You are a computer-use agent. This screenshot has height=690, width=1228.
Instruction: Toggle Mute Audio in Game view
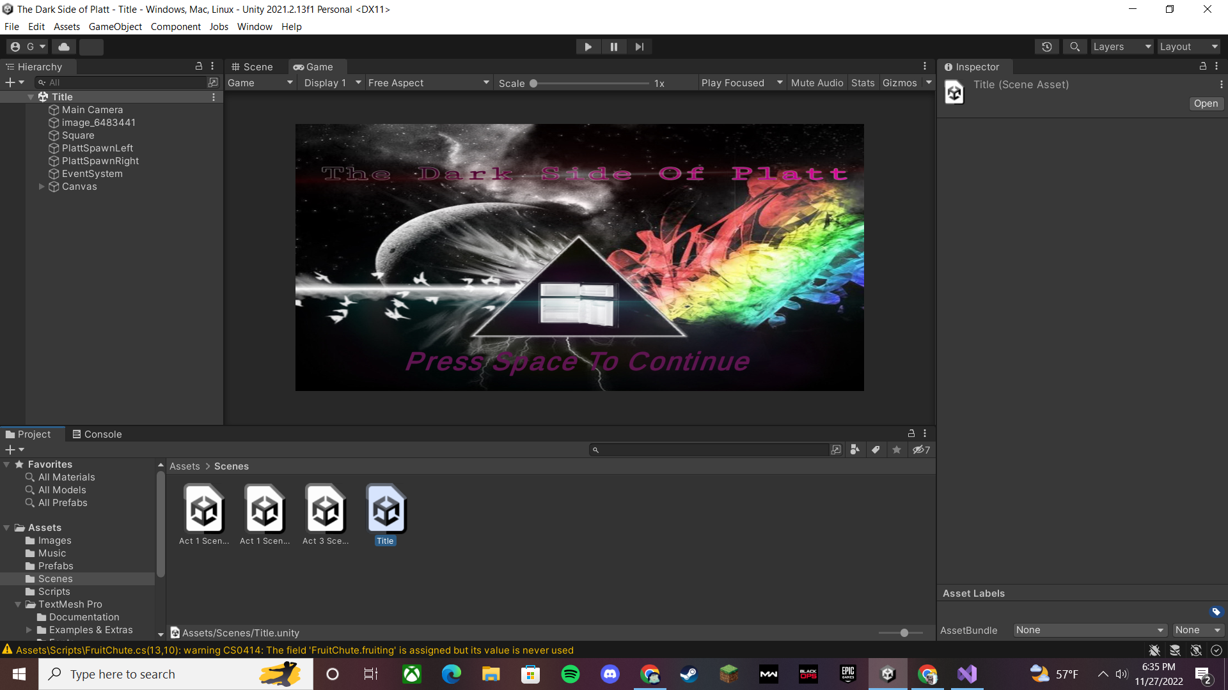click(x=817, y=83)
